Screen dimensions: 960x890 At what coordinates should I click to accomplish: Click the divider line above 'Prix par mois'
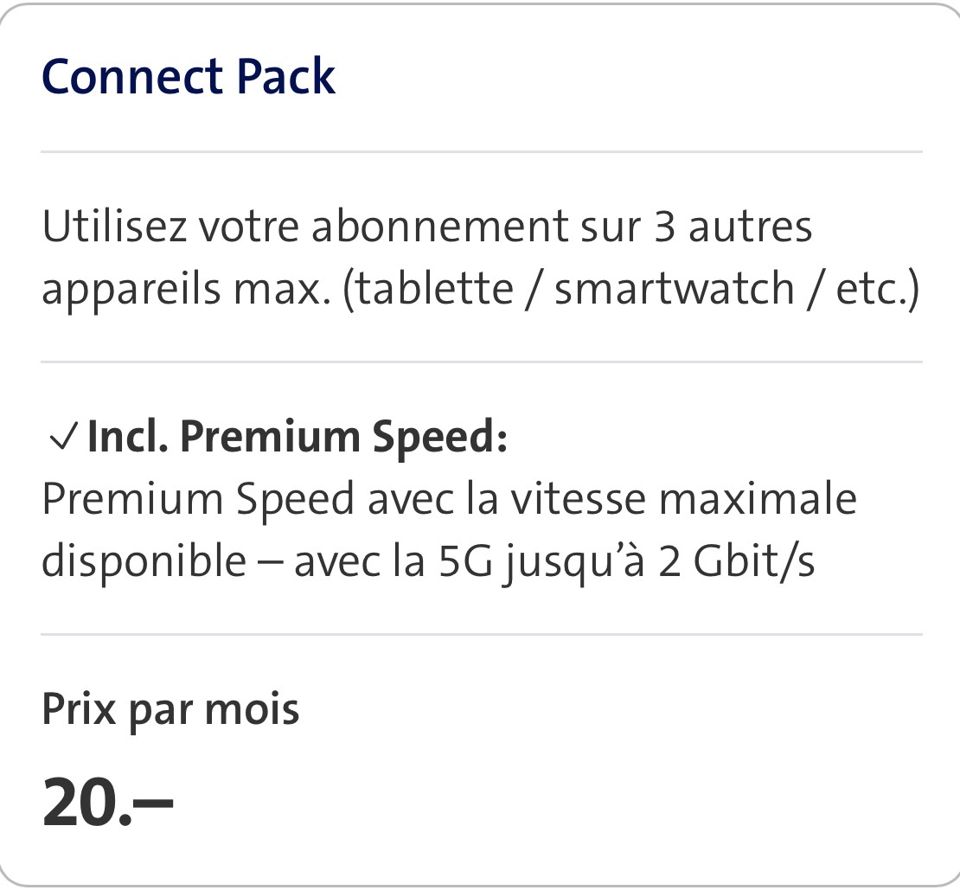coord(481,635)
